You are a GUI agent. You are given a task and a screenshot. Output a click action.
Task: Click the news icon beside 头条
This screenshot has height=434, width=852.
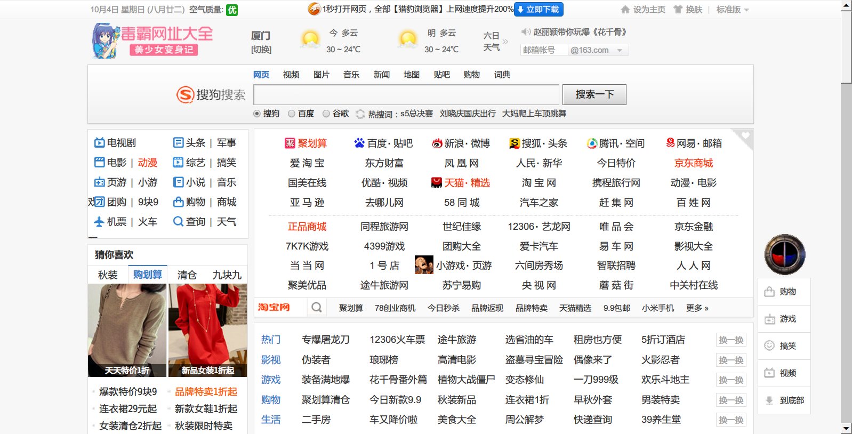(179, 143)
